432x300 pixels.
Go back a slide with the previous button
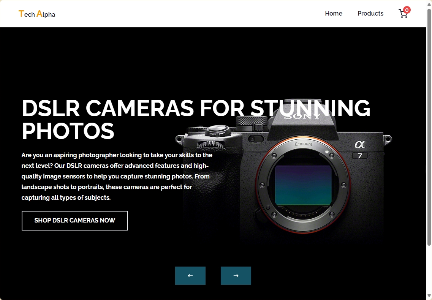point(190,275)
